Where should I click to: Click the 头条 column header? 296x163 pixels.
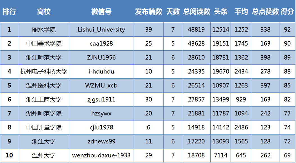tap(221, 12)
